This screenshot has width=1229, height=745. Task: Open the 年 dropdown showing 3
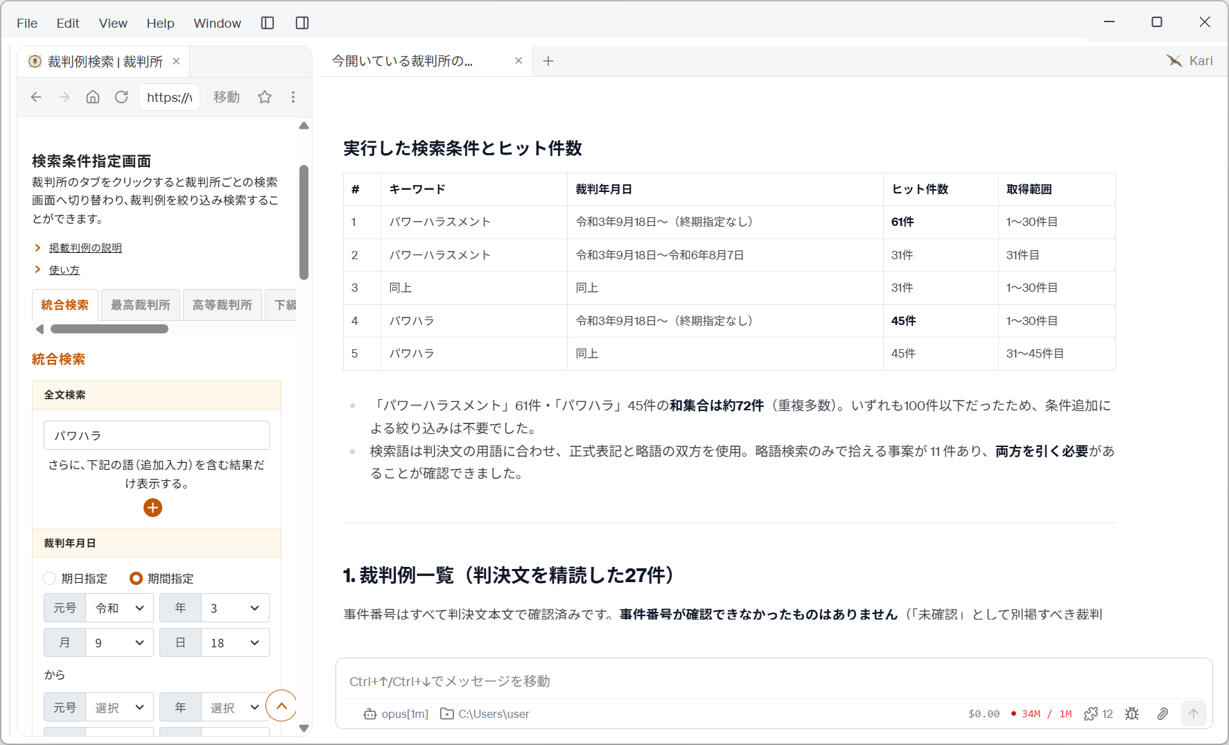[x=235, y=608]
